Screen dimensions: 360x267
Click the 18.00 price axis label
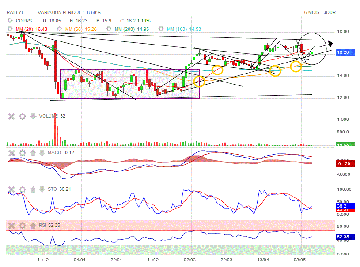pos(343,32)
